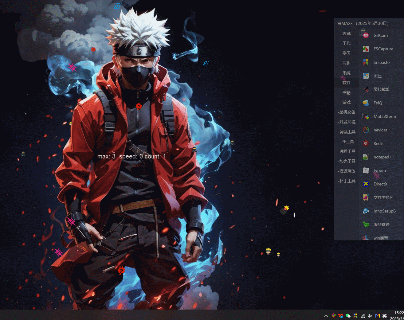Start Snipaste from the launcher panel
The width and height of the screenshot is (404, 320).
[x=381, y=62]
